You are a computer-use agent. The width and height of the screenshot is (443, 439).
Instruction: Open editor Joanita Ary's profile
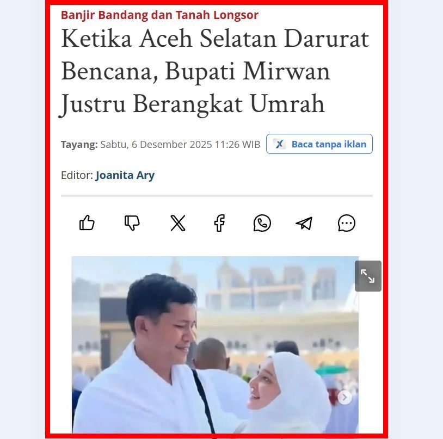click(x=125, y=175)
